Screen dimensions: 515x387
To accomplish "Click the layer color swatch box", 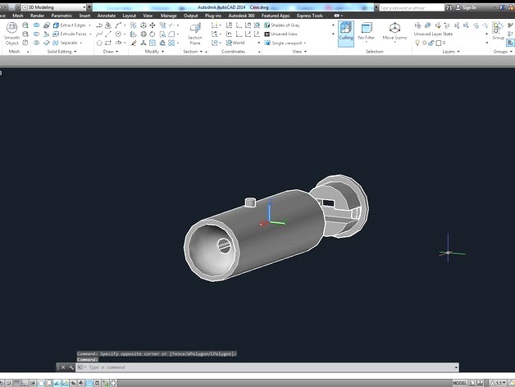I will 440,43.
